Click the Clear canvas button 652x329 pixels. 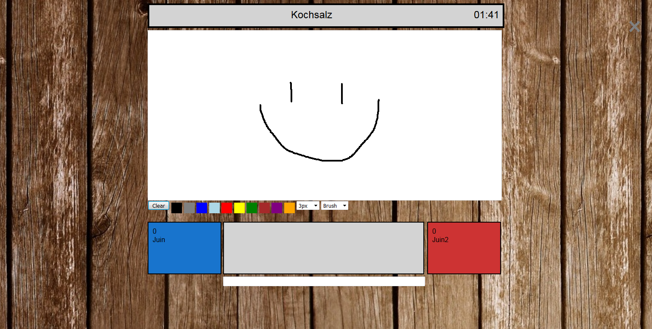(159, 206)
